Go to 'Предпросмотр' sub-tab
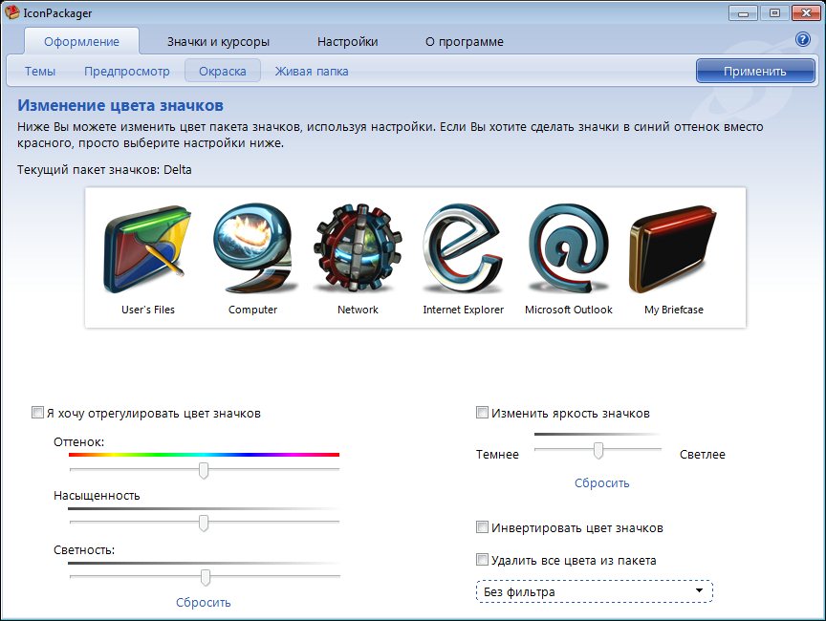826x621 pixels. tap(126, 72)
